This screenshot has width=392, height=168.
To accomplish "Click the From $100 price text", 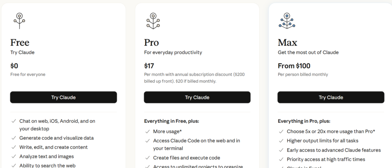I will click(x=294, y=66).
